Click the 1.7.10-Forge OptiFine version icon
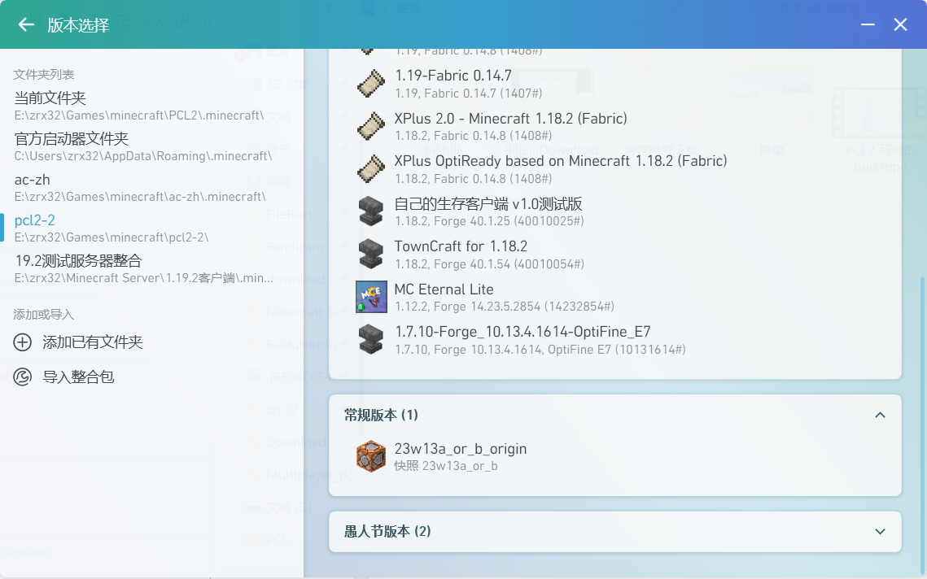The height and width of the screenshot is (579, 927). tap(371, 339)
